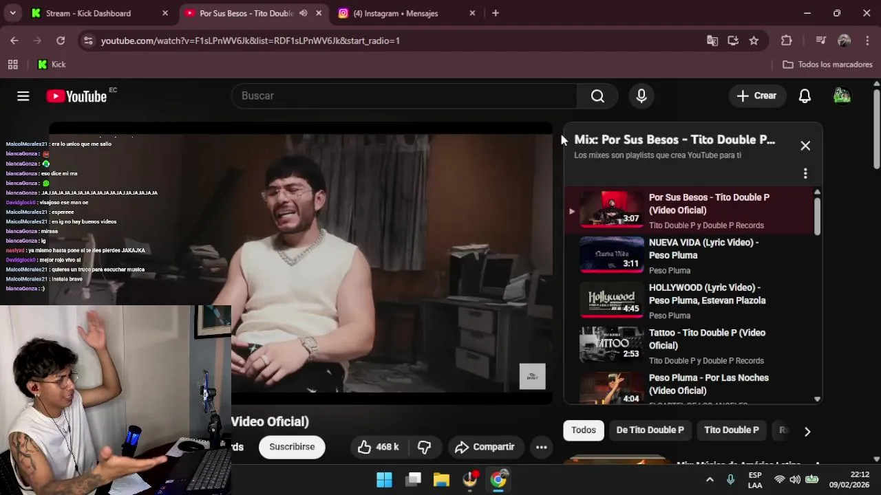Open volume control in tray
The width and height of the screenshot is (881, 495).
coord(795,479)
